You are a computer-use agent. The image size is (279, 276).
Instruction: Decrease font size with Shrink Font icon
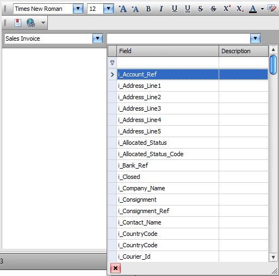click(x=135, y=9)
